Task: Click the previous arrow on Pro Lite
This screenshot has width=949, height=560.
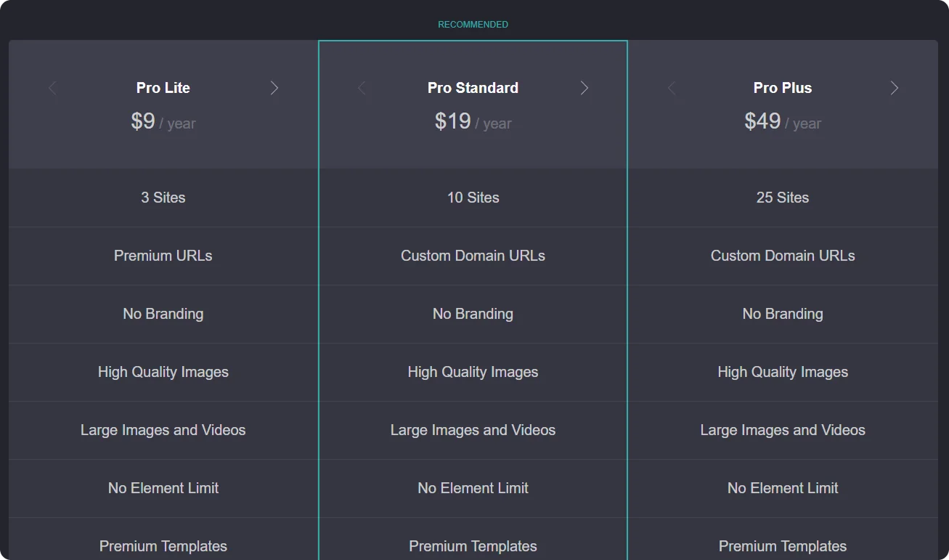Action: (x=52, y=88)
